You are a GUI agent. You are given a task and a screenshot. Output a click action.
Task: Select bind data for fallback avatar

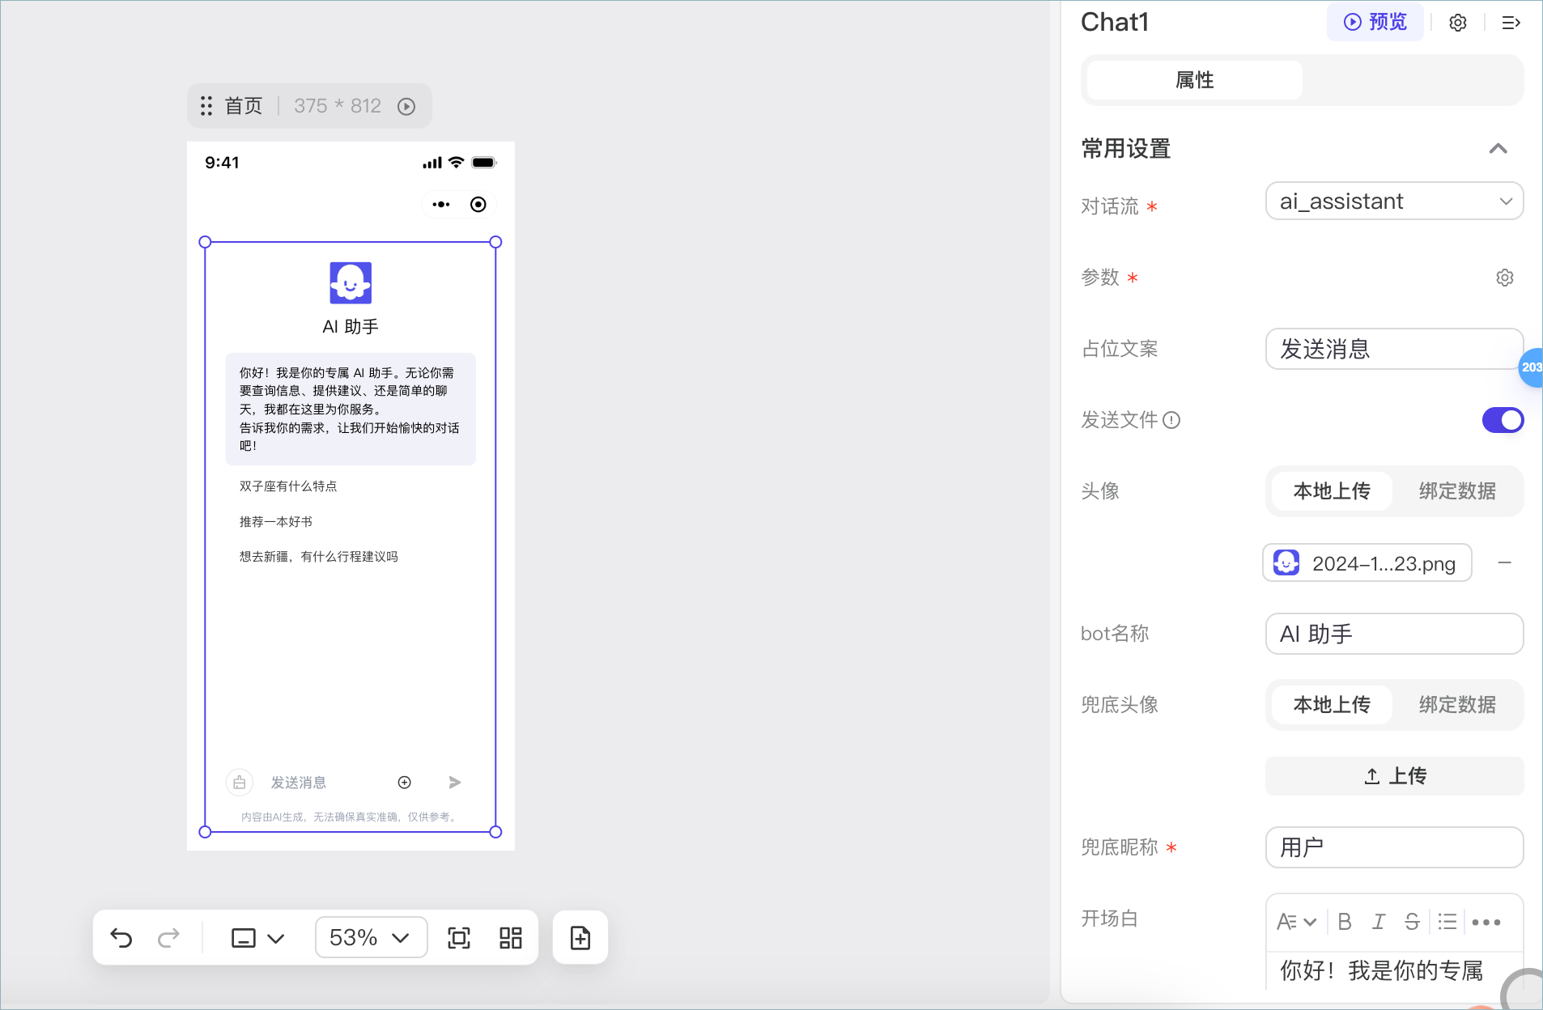(1457, 705)
